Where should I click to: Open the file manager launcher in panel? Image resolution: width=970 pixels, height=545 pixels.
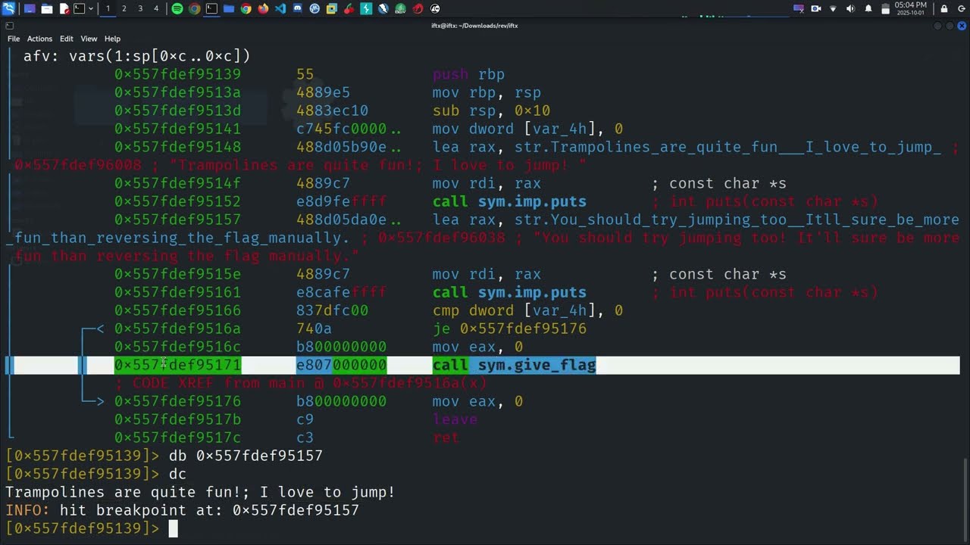(x=47, y=9)
